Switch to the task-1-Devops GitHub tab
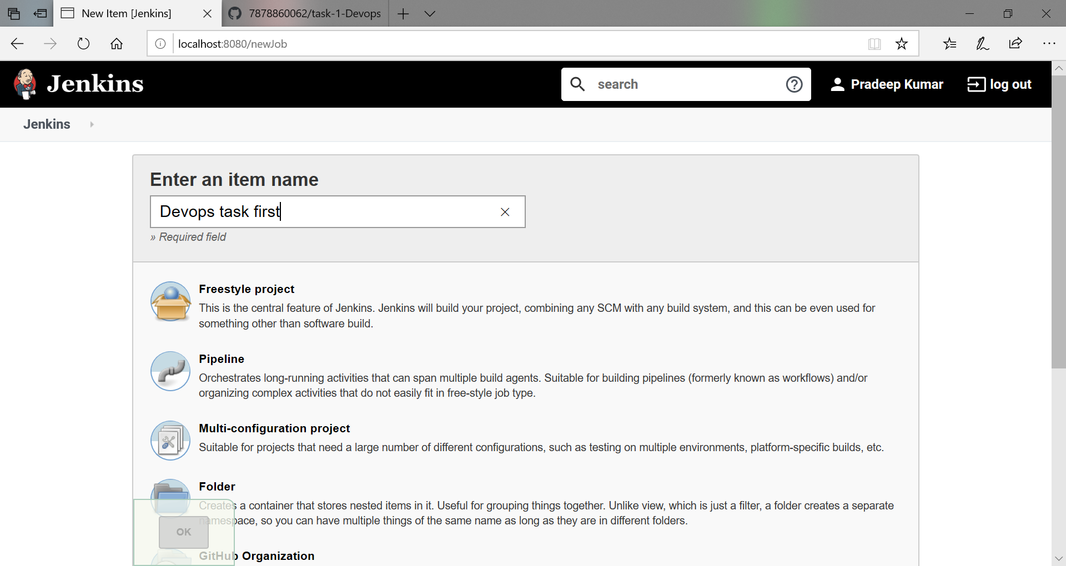 (305, 13)
